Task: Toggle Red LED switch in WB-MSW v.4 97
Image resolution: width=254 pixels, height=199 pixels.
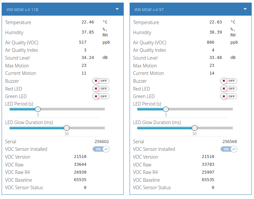Action: coord(229,89)
